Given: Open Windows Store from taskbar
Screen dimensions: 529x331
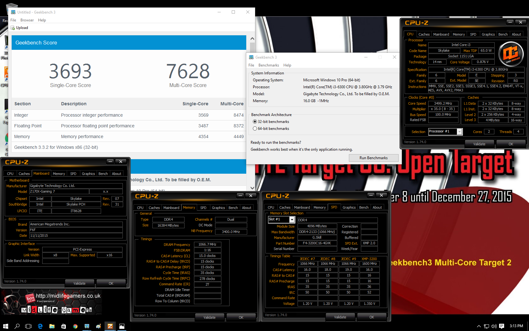Looking at the screenshot, I should click(x=64, y=326).
